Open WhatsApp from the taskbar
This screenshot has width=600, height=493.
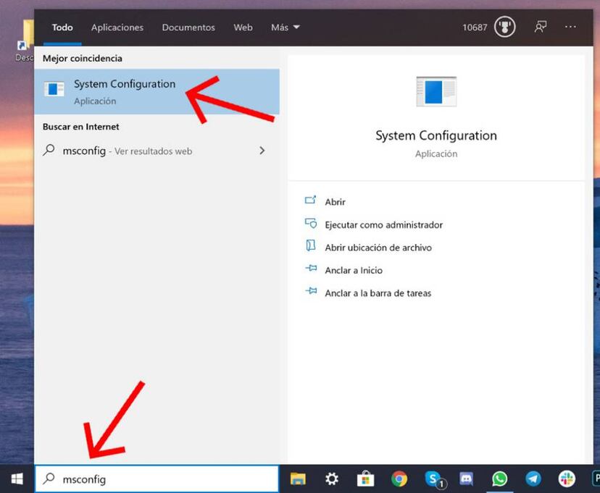(x=500, y=479)
